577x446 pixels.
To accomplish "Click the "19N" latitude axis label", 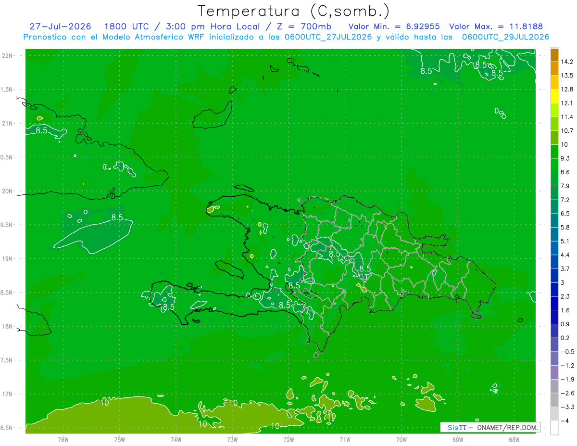I will pyautogui.click(x=7, y=259).
